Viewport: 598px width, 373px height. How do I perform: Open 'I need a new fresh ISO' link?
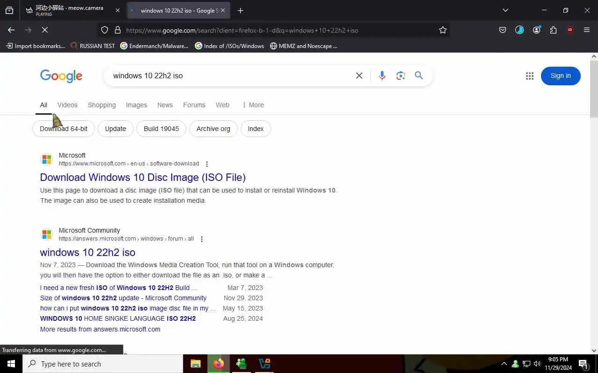pos(119,288)
